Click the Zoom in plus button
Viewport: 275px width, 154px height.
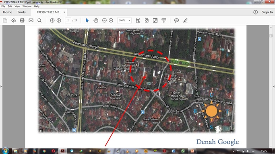tap(111, 20)
